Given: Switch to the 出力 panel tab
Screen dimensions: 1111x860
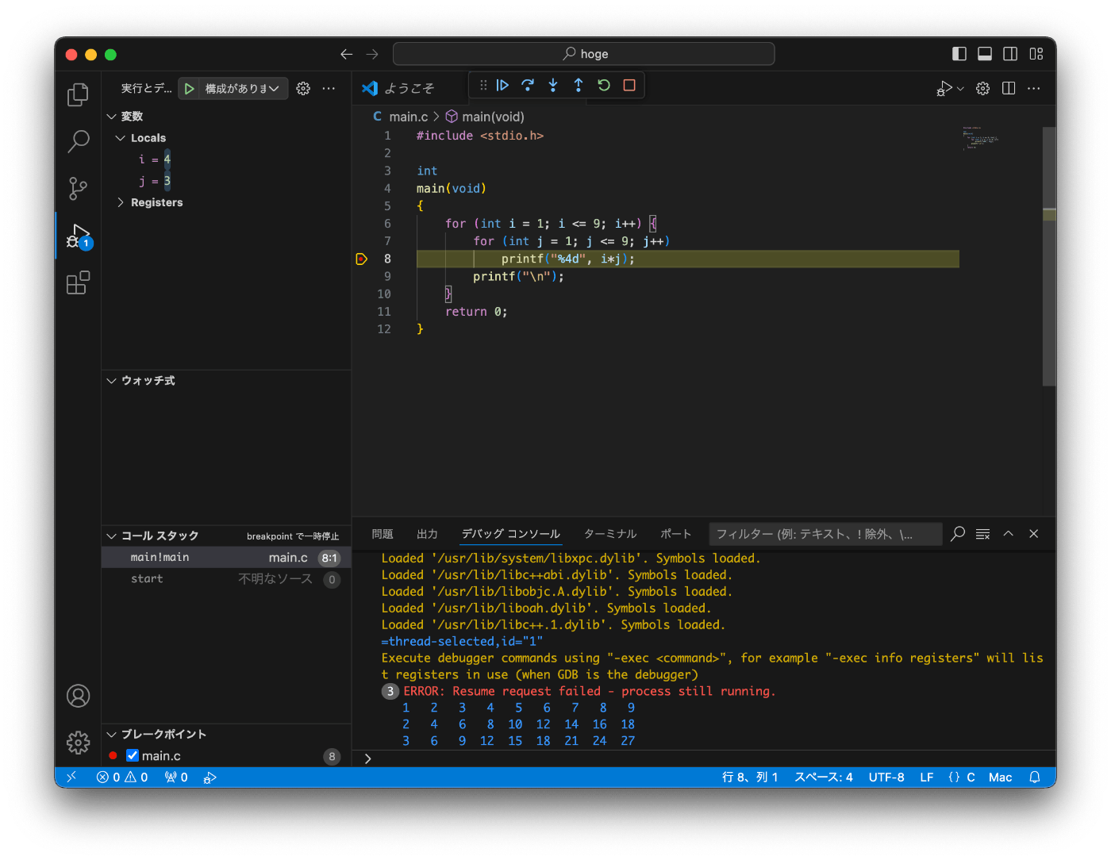Looking at the screenshot, I should point(427,534).
